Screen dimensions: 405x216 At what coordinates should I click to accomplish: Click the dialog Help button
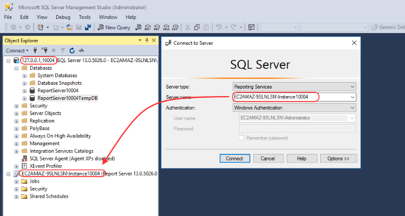click(302, 158)
